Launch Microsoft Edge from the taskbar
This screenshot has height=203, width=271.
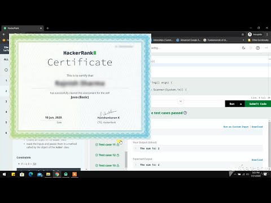tap(30, 174)
